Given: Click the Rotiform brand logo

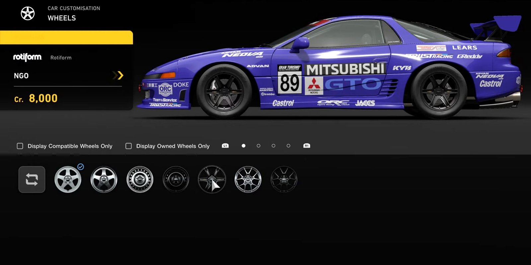Looking at the screenshot, I should pyautogui.click(x=28, y=57).
